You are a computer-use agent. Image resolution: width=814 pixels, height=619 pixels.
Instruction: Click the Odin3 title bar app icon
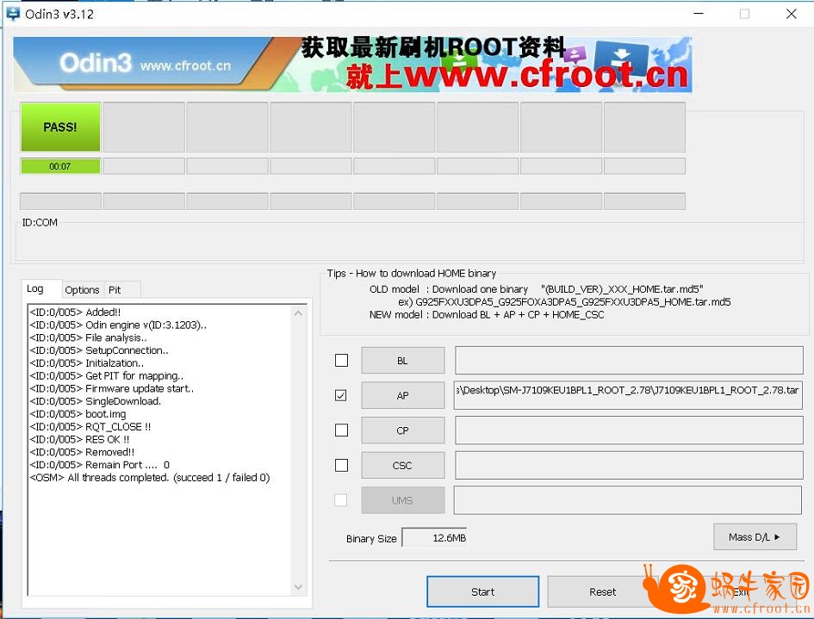(13, 14)
